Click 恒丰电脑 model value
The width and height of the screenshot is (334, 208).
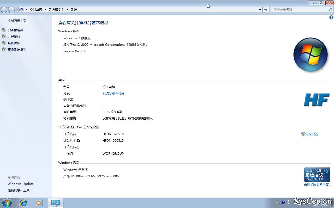109,87
